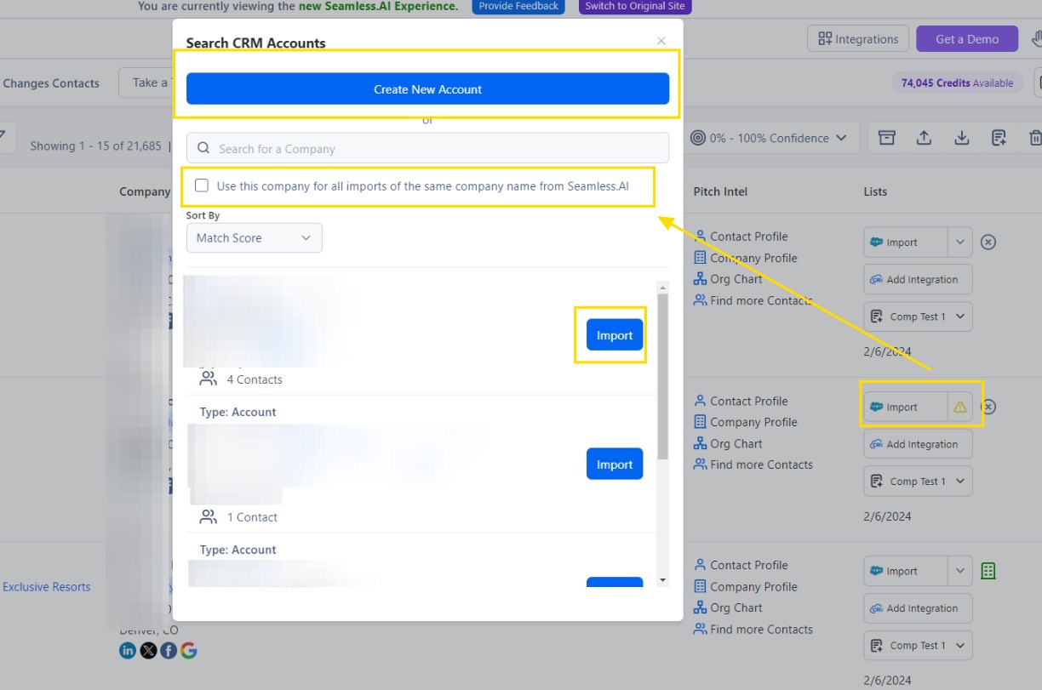The width and height of the screenshot is (1042, 690).
Task: Open Contact Profile in Exclusive Resorts row
Action: coord(741,565)
